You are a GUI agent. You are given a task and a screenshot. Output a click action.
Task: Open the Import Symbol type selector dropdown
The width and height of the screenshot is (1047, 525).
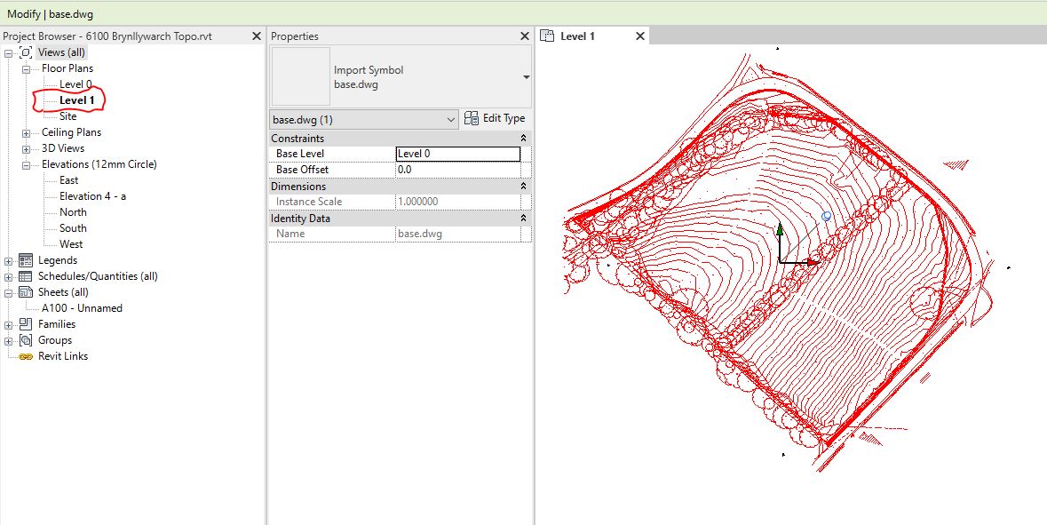point(527,77)
